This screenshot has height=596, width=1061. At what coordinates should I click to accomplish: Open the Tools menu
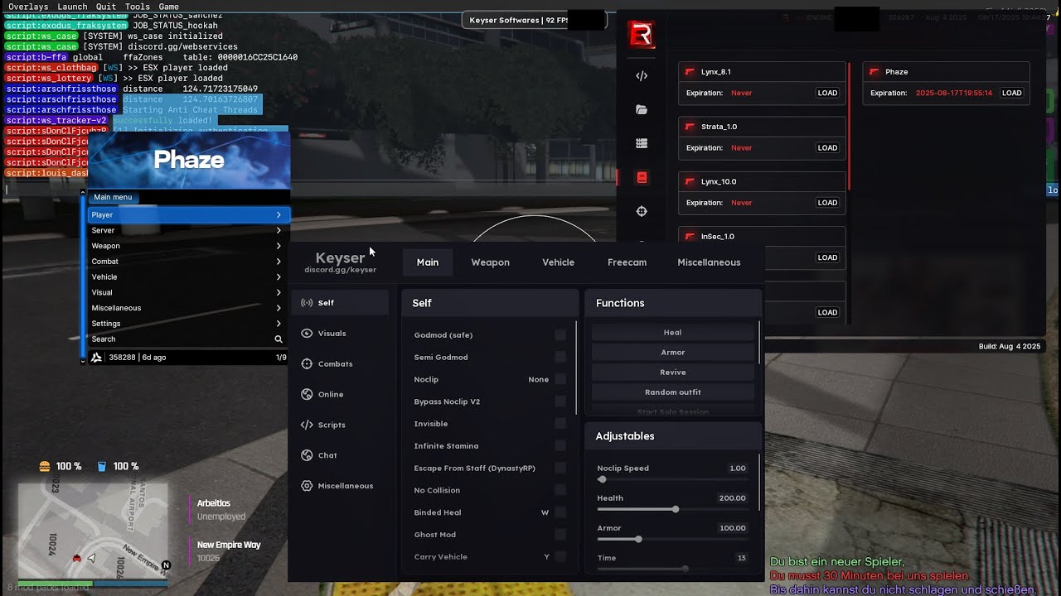pos(138,7)
